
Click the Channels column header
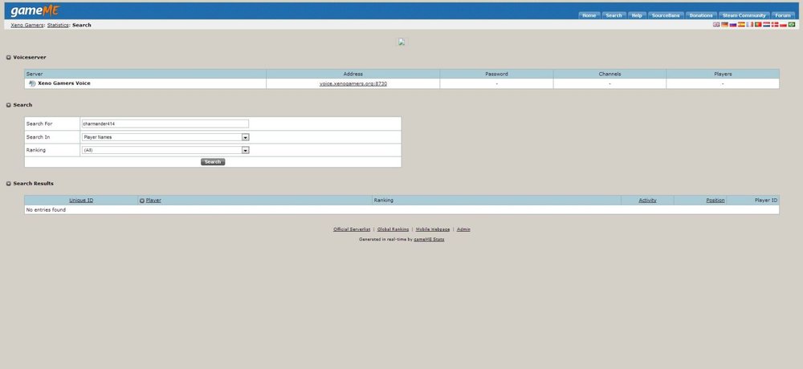click(610, 75)
